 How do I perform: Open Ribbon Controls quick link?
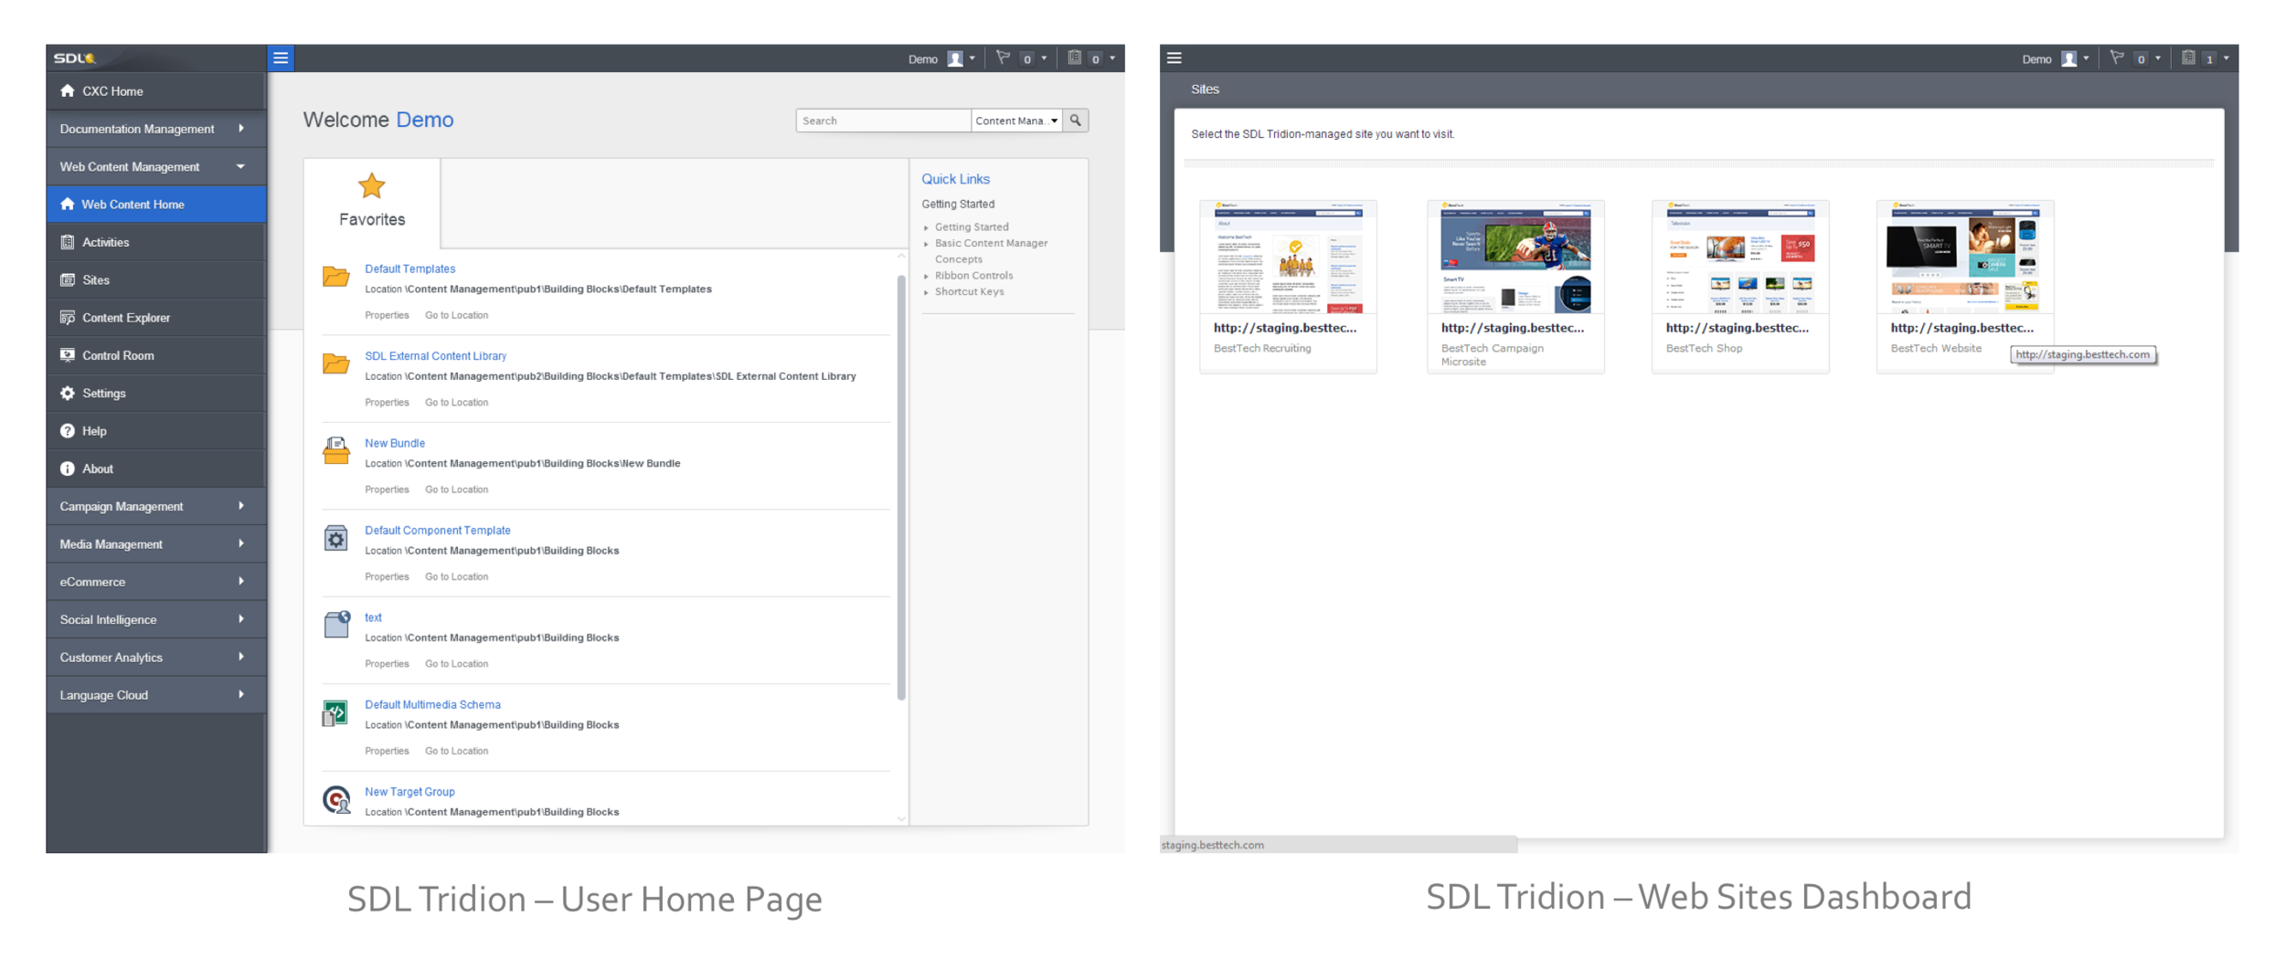(x=973, y=276)
